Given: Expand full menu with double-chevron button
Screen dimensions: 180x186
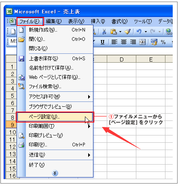Looking at the screenshot, I should click(55, 173).
